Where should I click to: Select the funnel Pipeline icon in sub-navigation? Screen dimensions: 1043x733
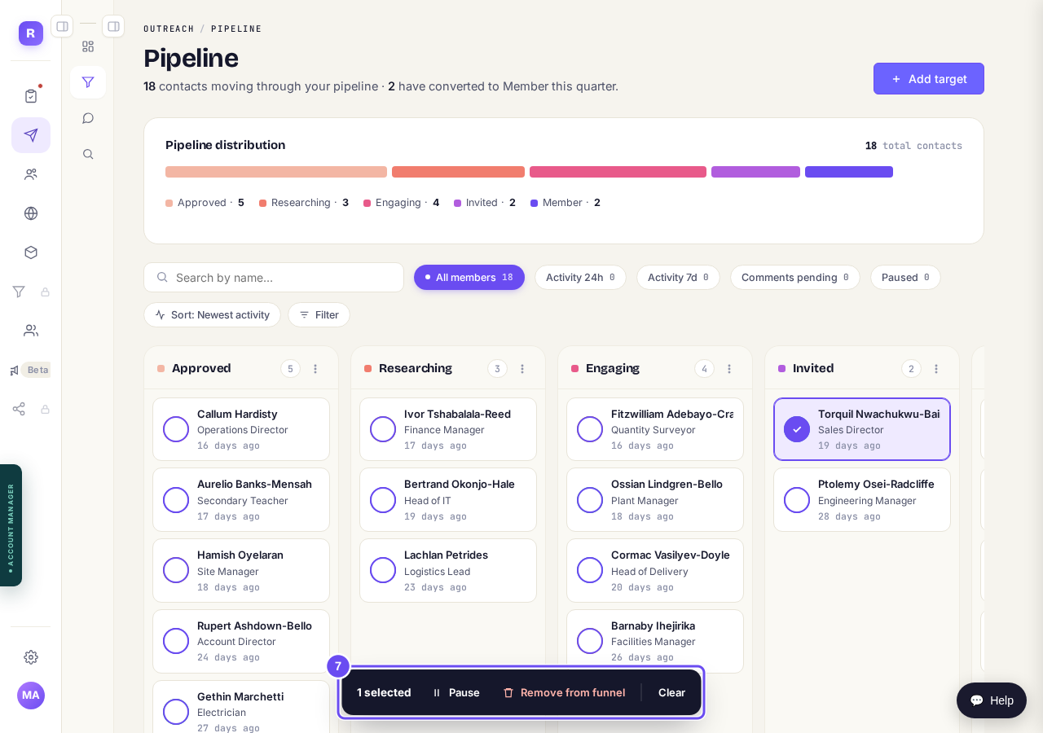click(x=88, y=82)
